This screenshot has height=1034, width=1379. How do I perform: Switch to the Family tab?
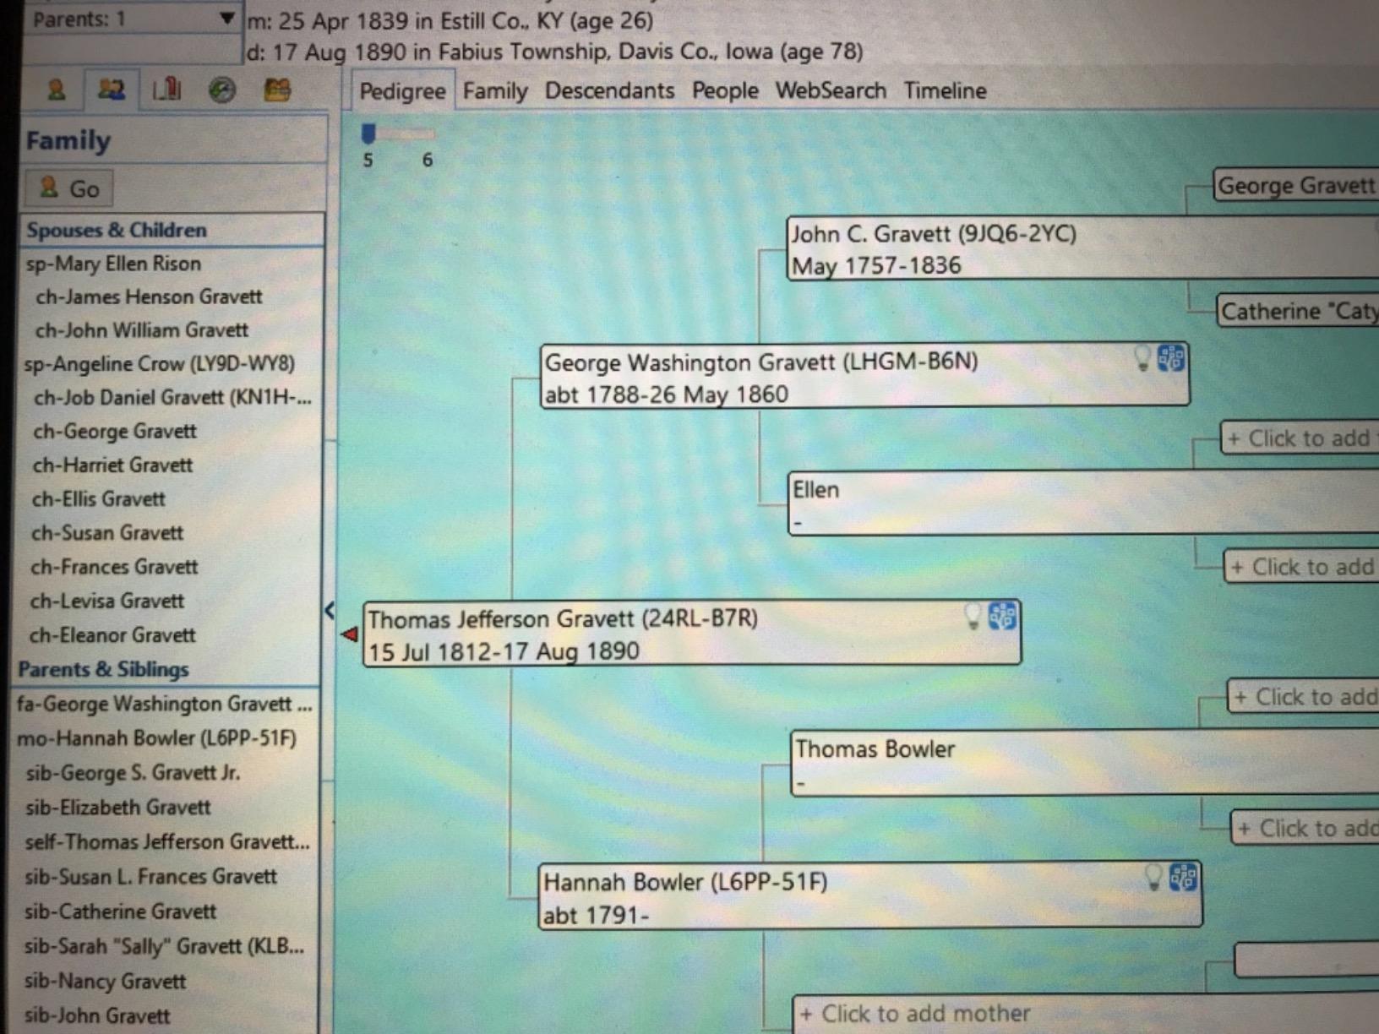coord(495,91)
